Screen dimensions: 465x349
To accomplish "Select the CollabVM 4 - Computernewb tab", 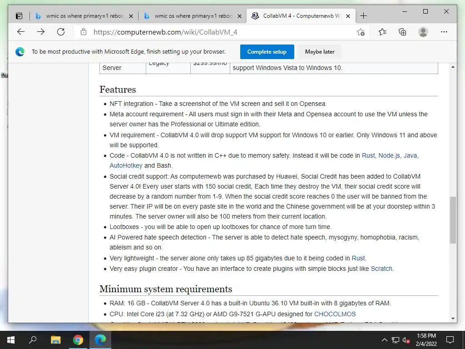I will [x=301, y=16].
